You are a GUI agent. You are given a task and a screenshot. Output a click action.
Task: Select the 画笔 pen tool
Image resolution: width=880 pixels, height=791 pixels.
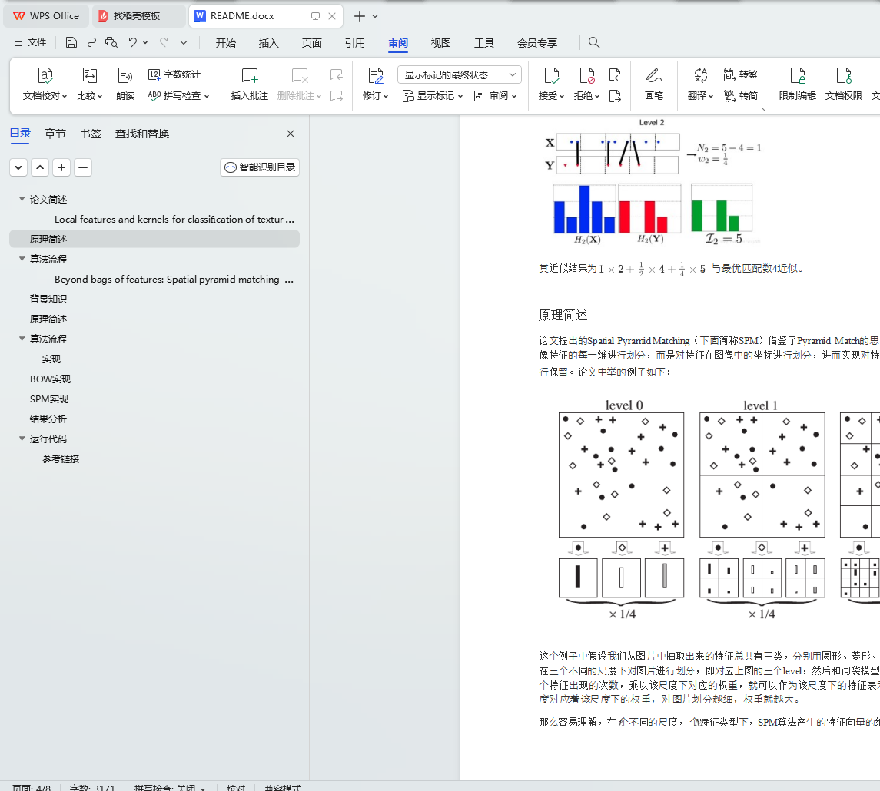(653, 75)
